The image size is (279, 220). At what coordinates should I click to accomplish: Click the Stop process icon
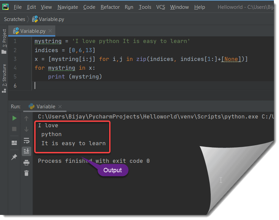point(14,129)
